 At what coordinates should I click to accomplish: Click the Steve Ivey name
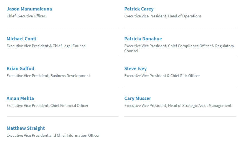click(x=135, y=68)
